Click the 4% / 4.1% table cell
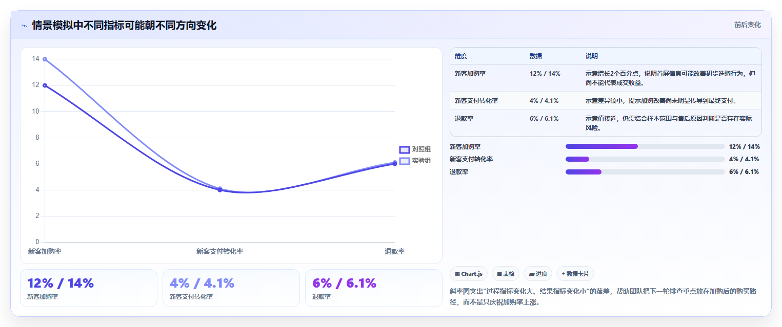The height and width of the screenshot is (327, 782). [544, 101]
